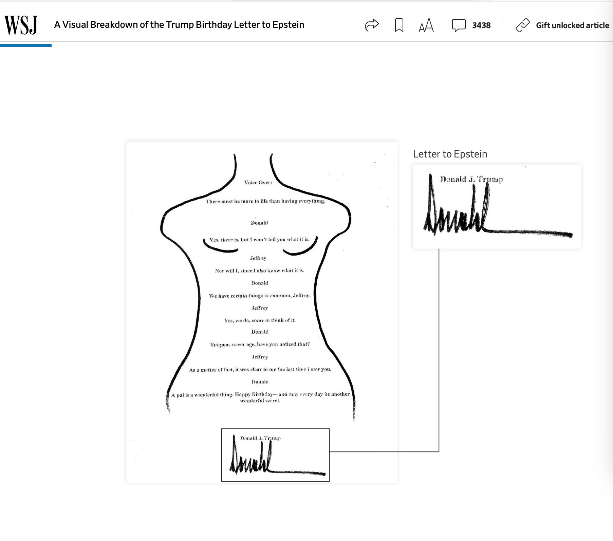Click the Enigmas never age line
Viewport: 613px width, 541px height.
[x=260, y=344]
